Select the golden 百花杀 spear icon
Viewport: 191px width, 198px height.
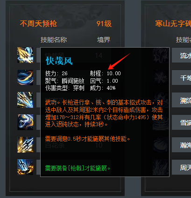coord(25,145)
